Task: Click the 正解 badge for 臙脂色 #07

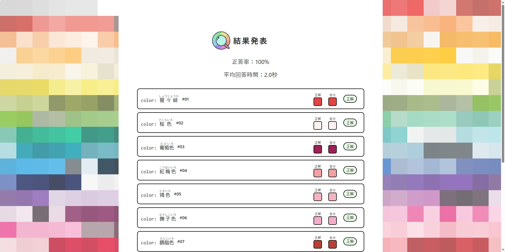Action: (x=350, y=241)
